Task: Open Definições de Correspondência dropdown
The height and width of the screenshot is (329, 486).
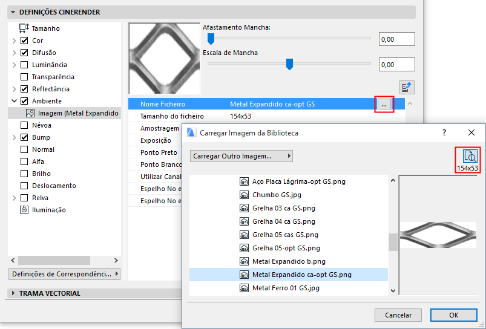Action: (x=65, y=274)
